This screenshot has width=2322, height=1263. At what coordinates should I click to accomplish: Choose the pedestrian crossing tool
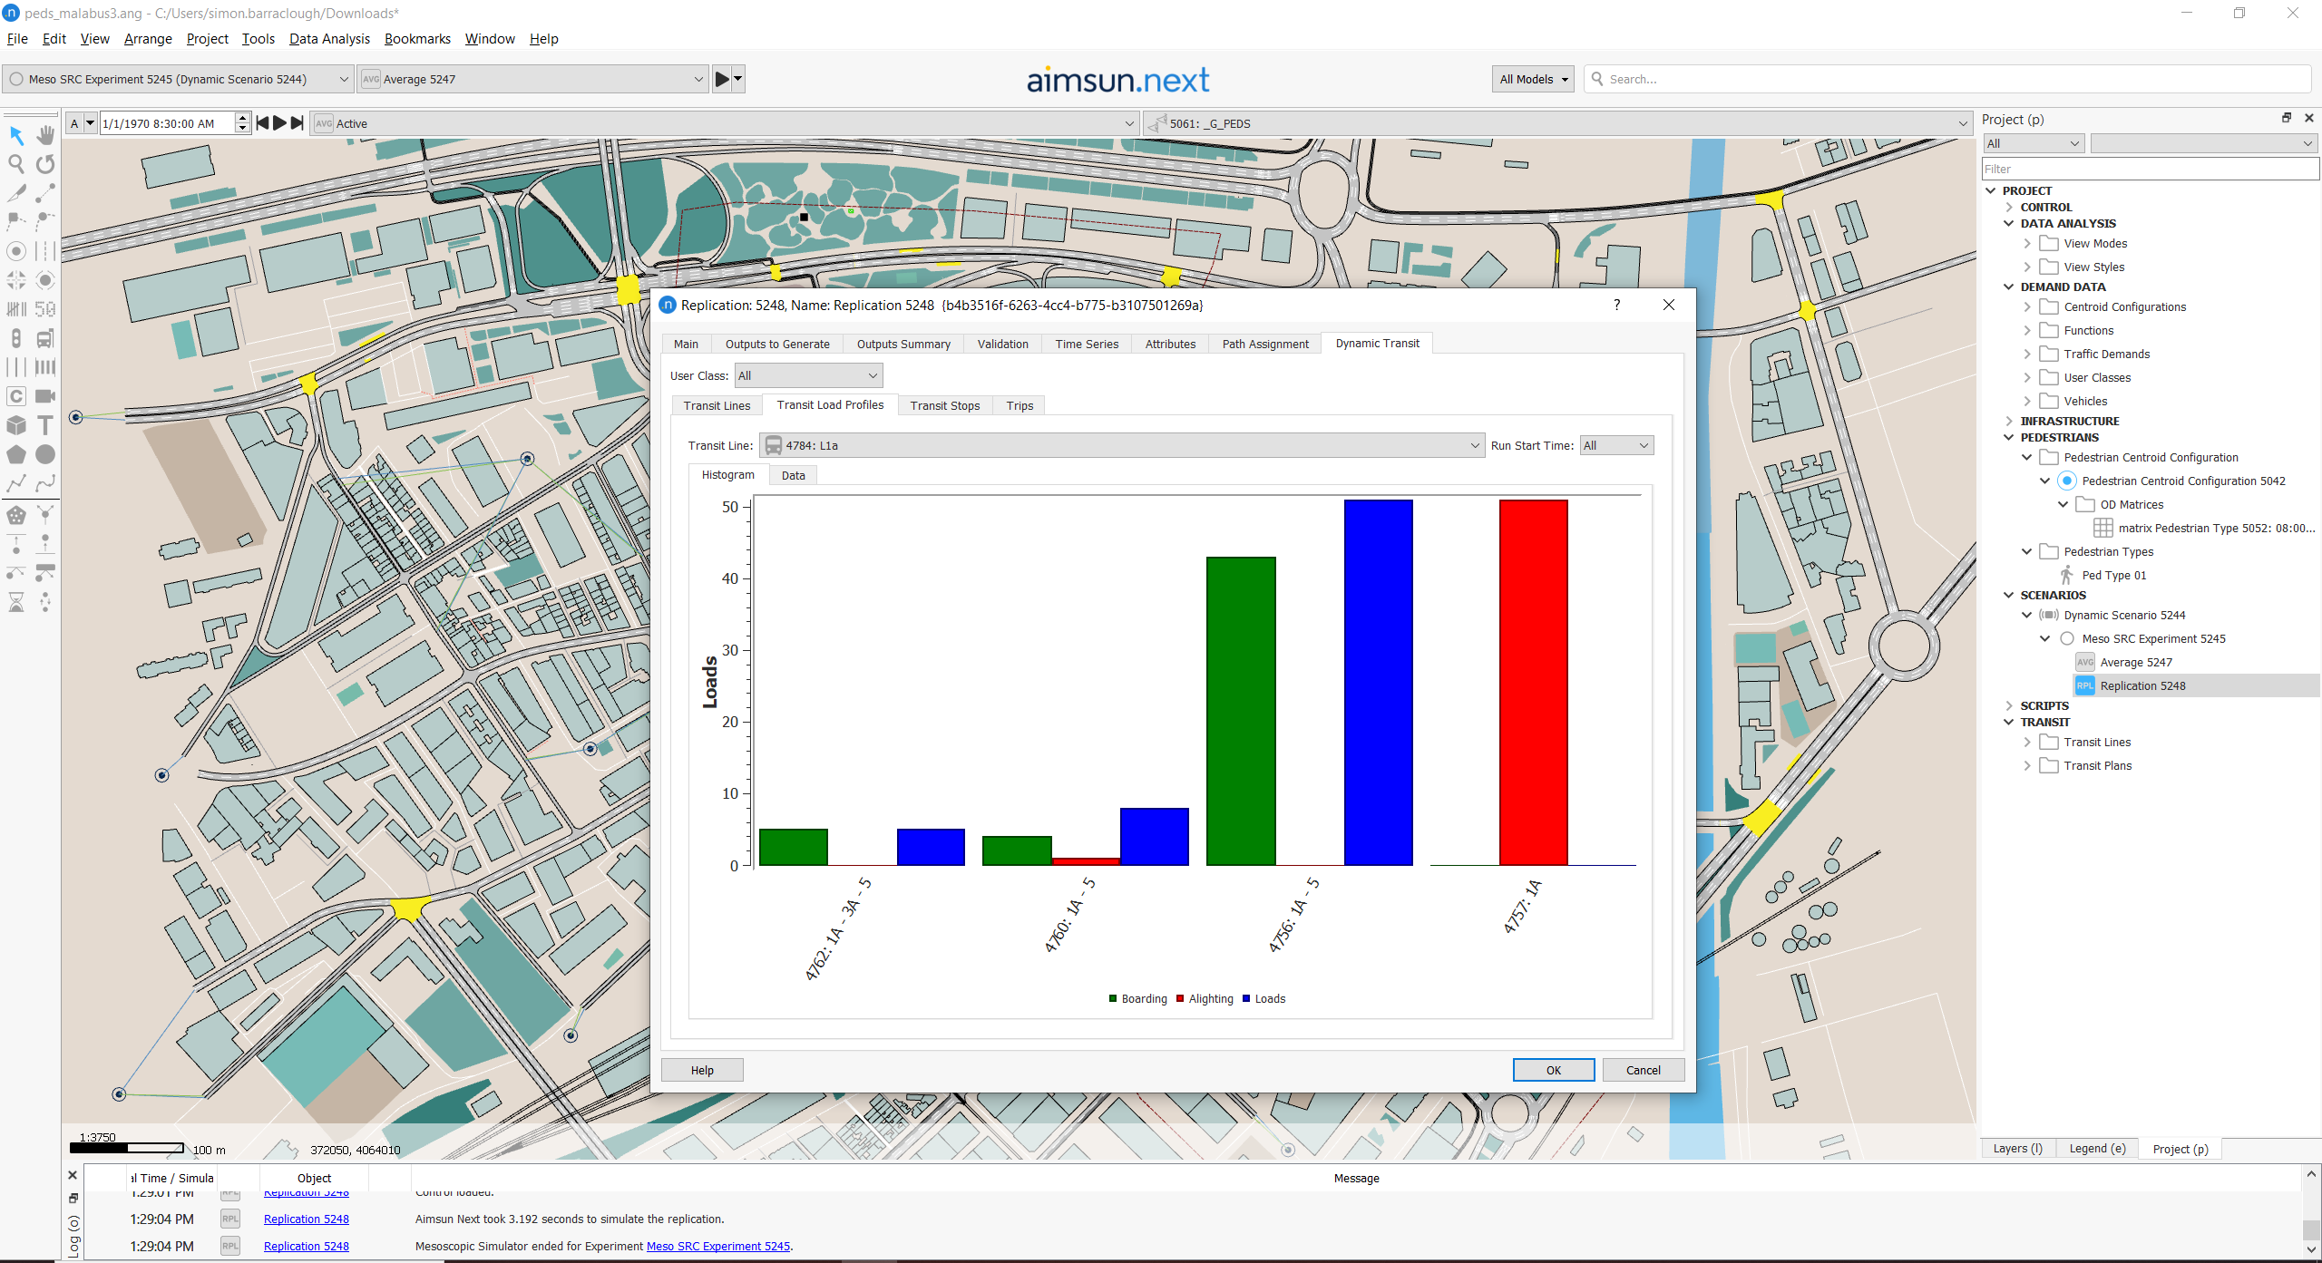[x=45, y=367]
